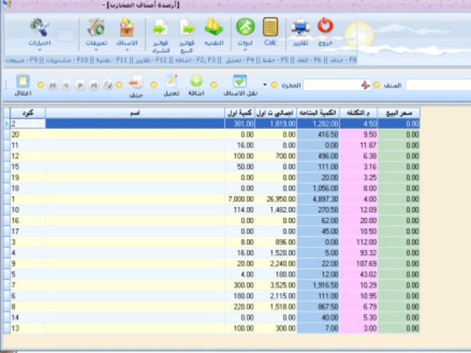Click the 11.87 cost cell
The height and width of the screenshot is (353, 471).
coord(359,145)
